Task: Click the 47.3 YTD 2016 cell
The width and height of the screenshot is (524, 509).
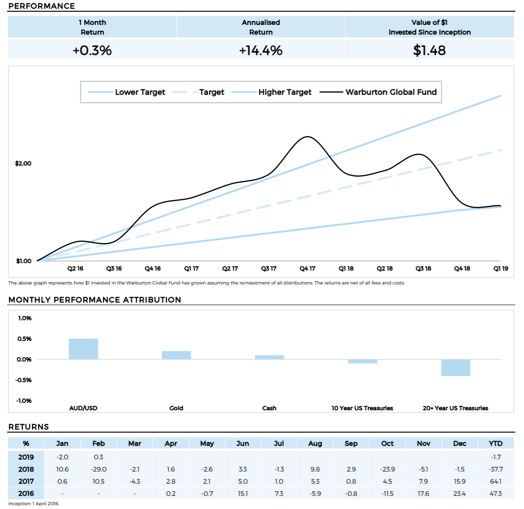Action: click(495, 494)
